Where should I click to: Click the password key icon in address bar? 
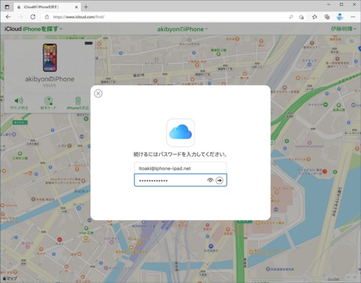(x=291, y=17)
